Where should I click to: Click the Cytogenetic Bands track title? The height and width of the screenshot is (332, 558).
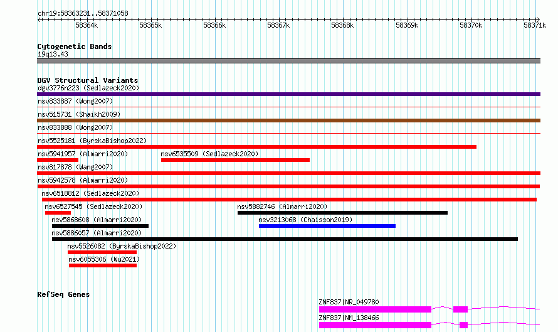tap(75, 46)
